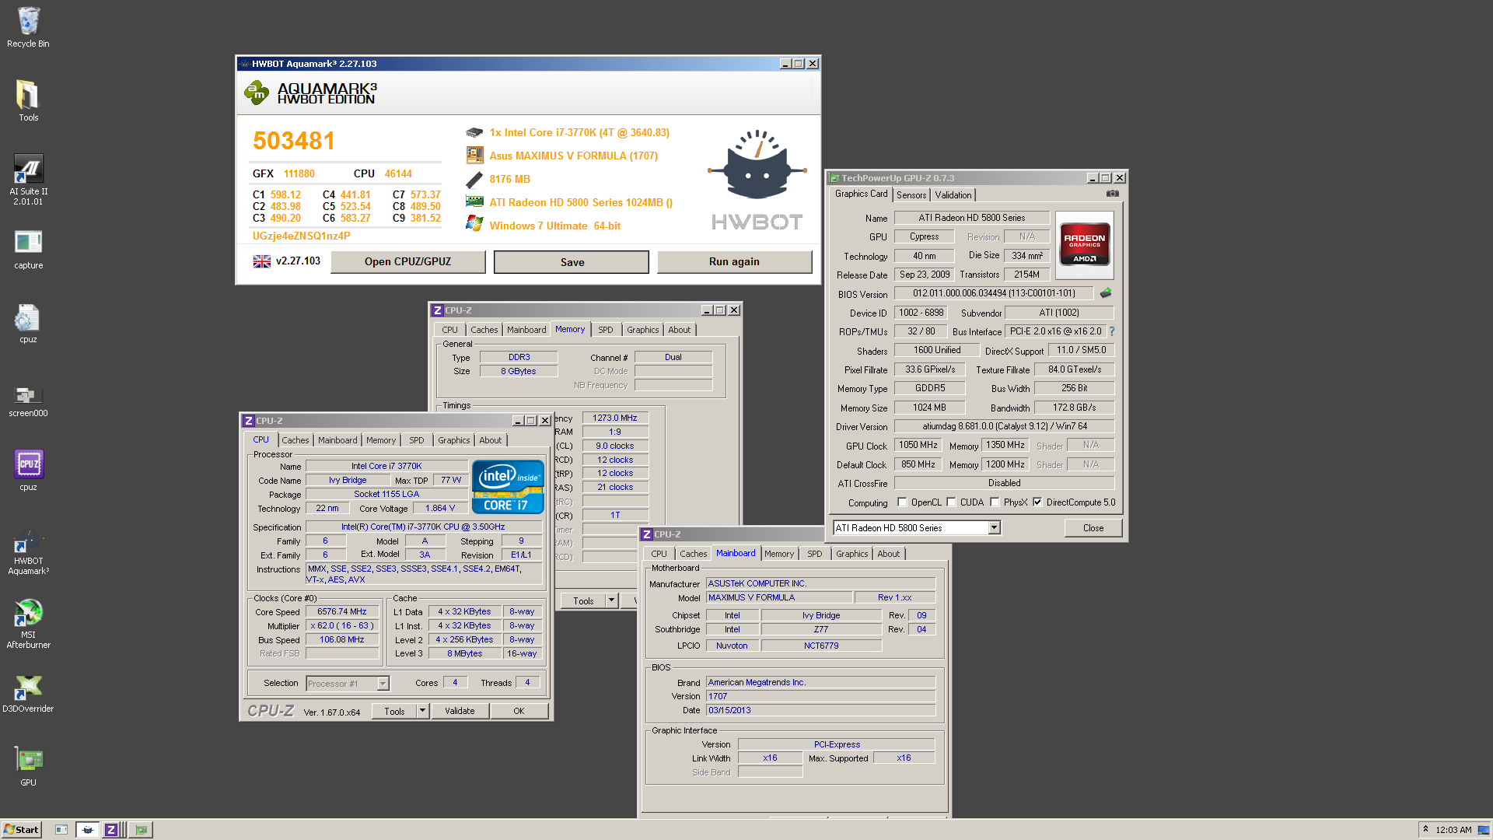Image resolution: width=1493 pixels, height=840 pixels.
Task: Click Close button in GPU-Z
Action: tap(1093, 528)
